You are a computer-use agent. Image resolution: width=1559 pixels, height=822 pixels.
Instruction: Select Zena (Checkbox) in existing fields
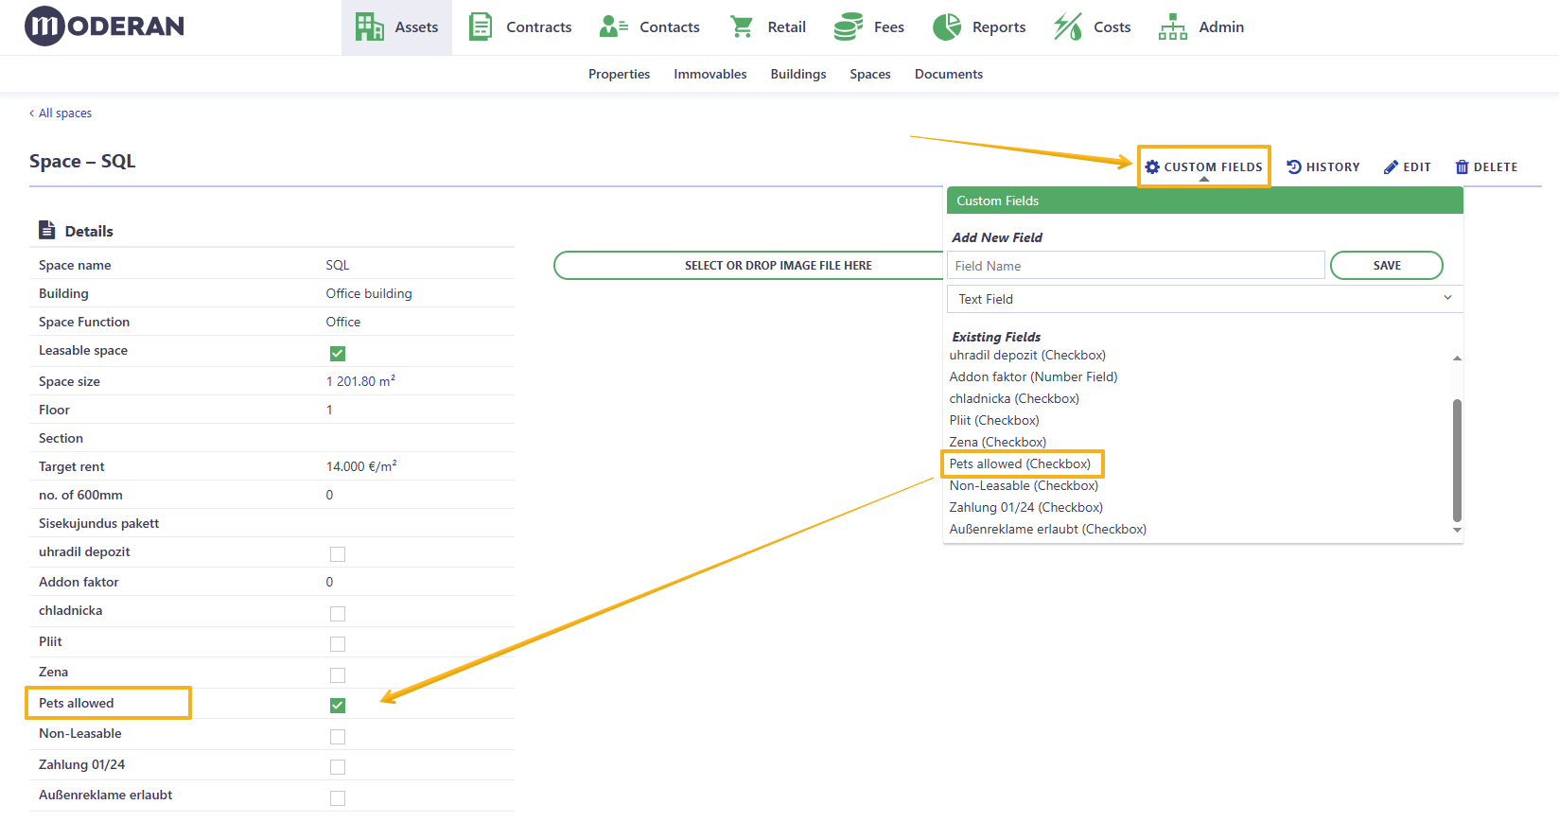998,442
